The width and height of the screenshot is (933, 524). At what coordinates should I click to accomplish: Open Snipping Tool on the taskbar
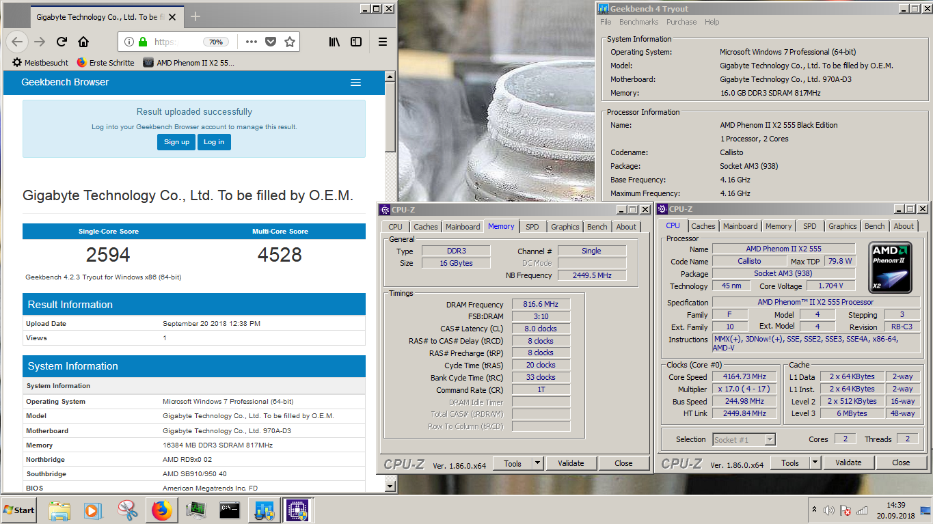tap(128, 510)
